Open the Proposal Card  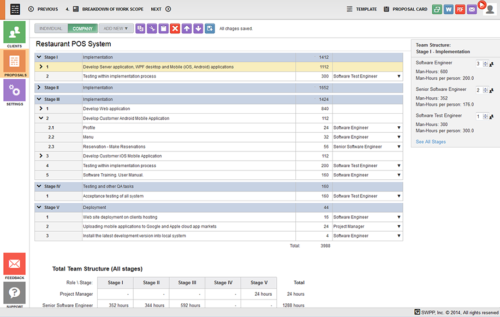(405, 9)
